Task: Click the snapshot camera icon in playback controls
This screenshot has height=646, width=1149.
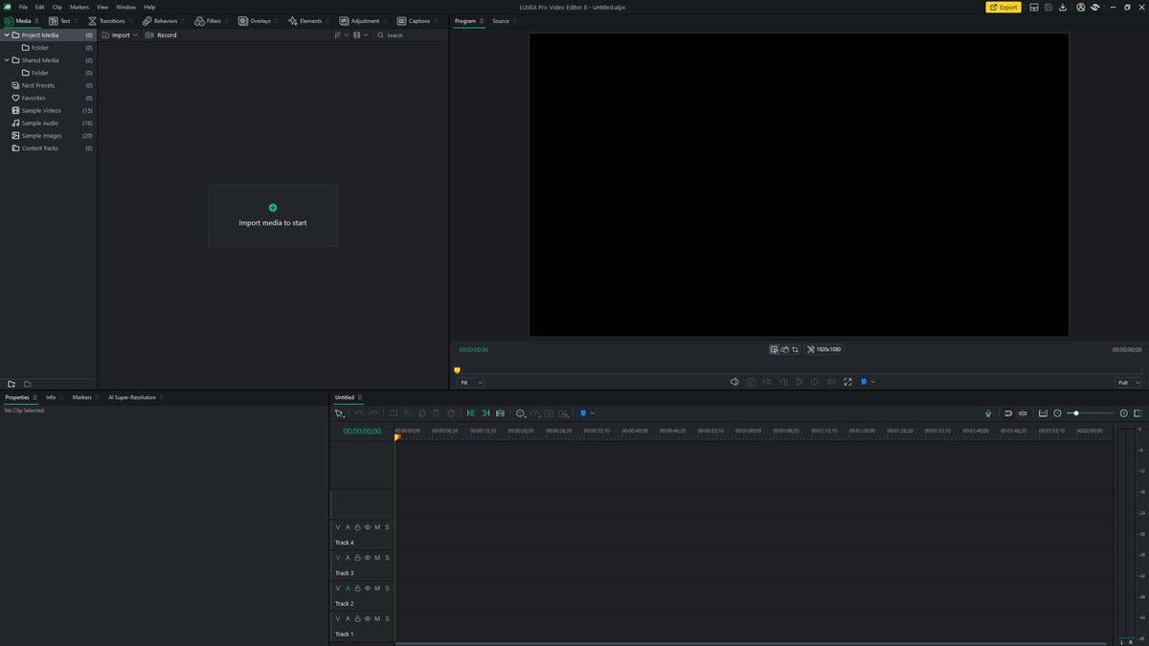Action: pos(751,381)
